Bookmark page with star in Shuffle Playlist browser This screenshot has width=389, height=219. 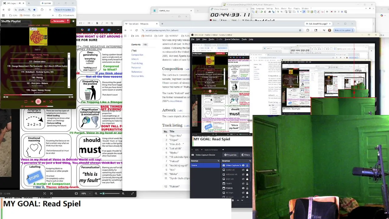[34, 10]
